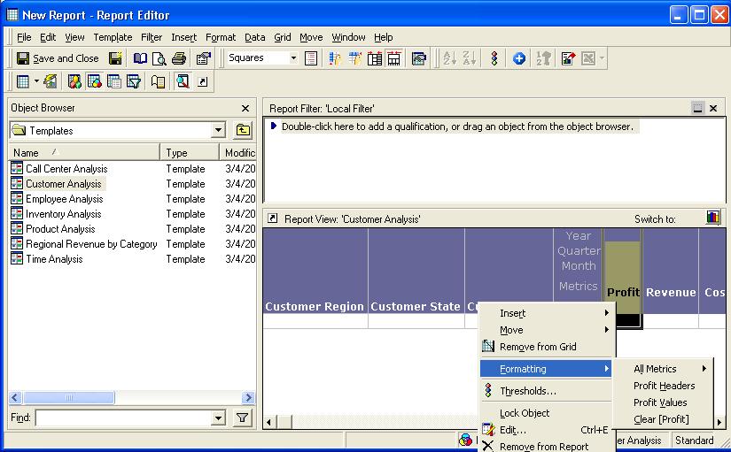Close the Report Filter pane

point(713,109)
